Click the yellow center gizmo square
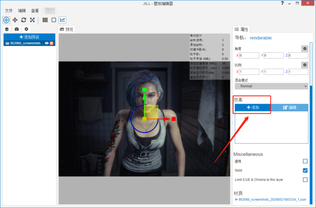 pyautogui.click(x=144, y=119)
